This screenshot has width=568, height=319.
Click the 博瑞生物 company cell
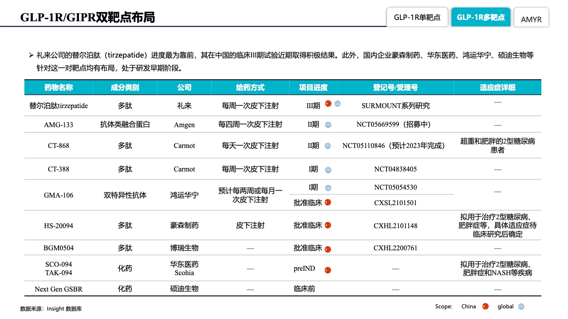point(184,248)
